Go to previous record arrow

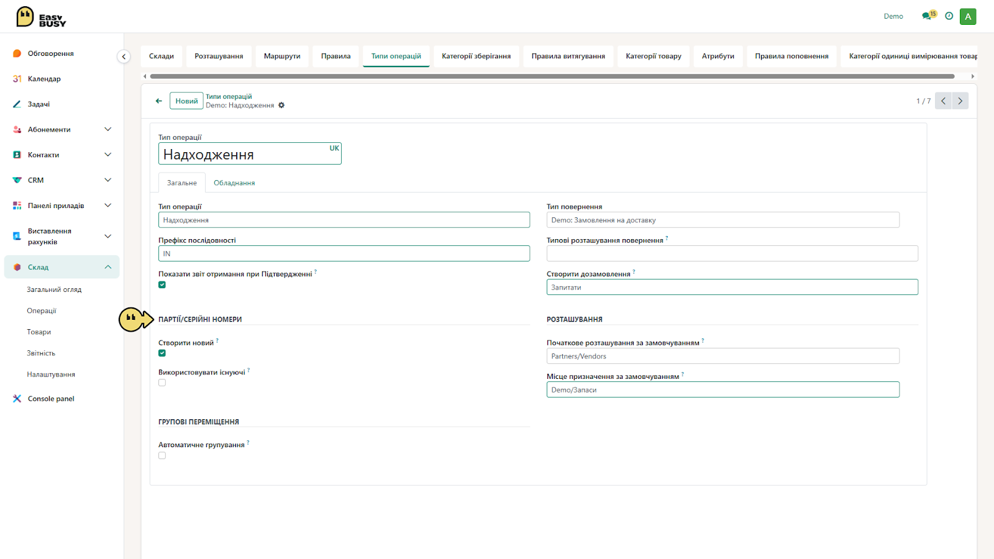coord(943,101)
